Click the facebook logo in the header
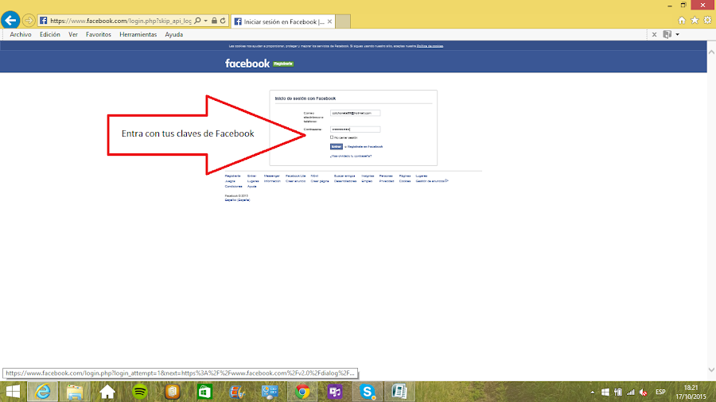Image resolution: width=716 pixels, height=402 pixels. [x=247, y=64]
